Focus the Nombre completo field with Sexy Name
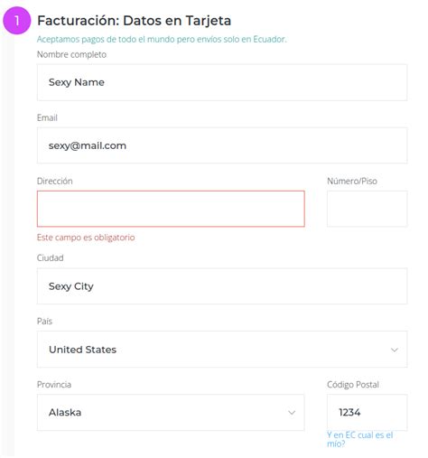This screenshot has width=428, height=458. tap(222, 82)
